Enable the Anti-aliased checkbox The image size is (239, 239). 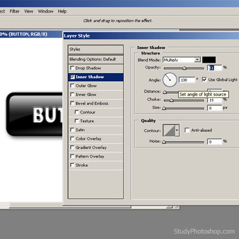[187, 130]
